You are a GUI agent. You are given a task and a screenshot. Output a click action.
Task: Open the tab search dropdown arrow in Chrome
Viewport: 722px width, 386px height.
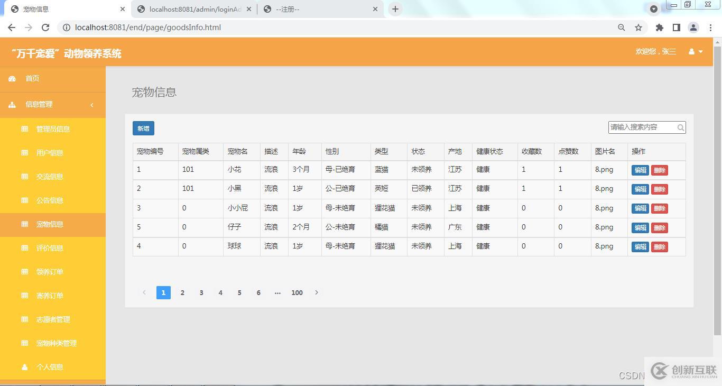(x=654, y=9)
